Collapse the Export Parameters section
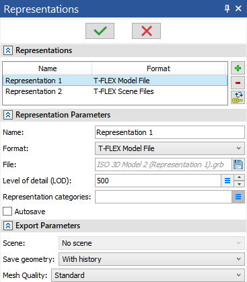 8,226
